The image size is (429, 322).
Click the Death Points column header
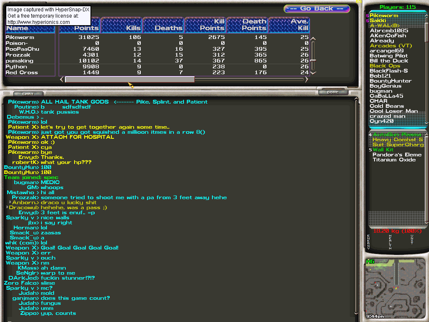[247, 25]
